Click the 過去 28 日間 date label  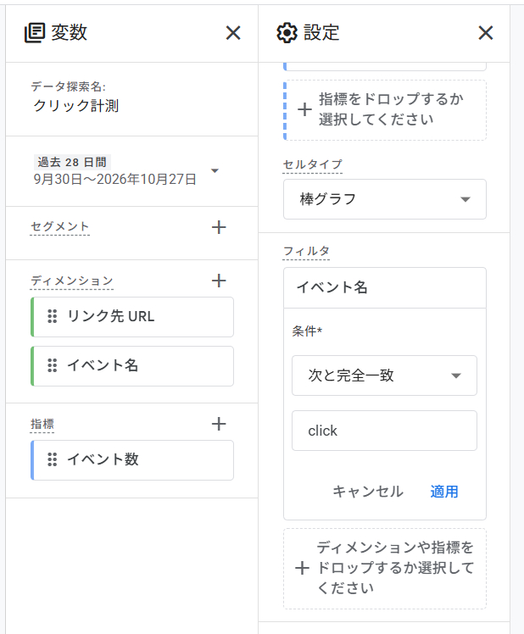[72, 162]
